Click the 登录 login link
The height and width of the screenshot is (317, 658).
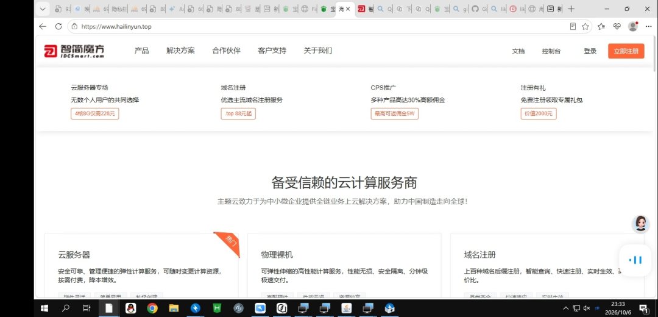[x=590, y=51]
